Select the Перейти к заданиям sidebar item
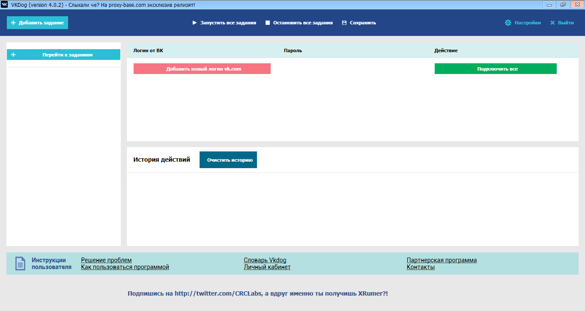This screenshot has height=311, width=585. coord(69,54)
